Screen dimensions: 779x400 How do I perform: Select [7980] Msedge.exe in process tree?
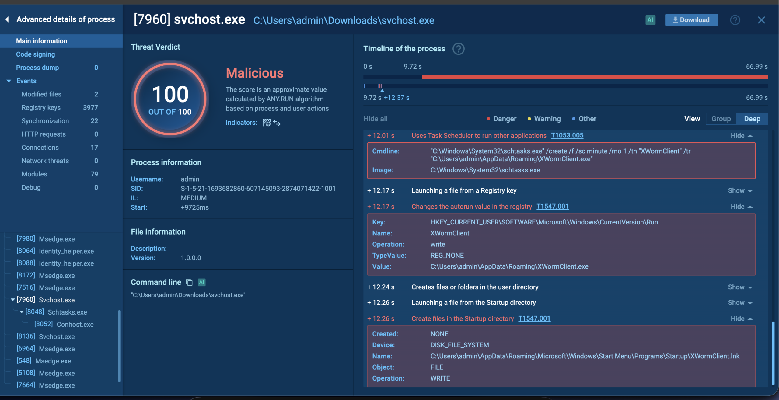[46, 239]
